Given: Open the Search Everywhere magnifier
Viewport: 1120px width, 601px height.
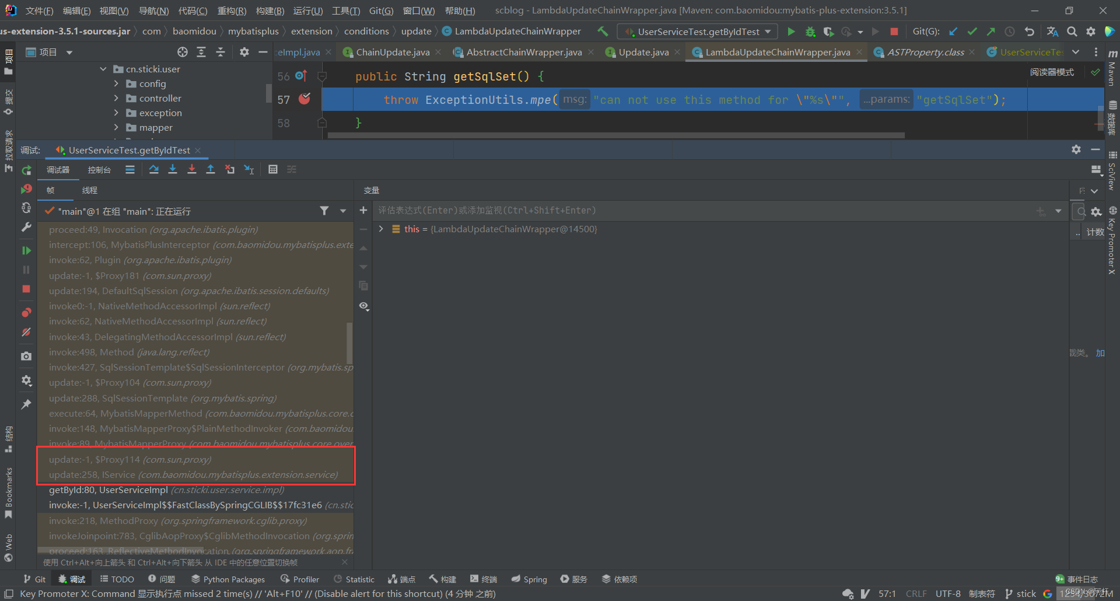Looking at the screenshot, I should point(1072,32).
